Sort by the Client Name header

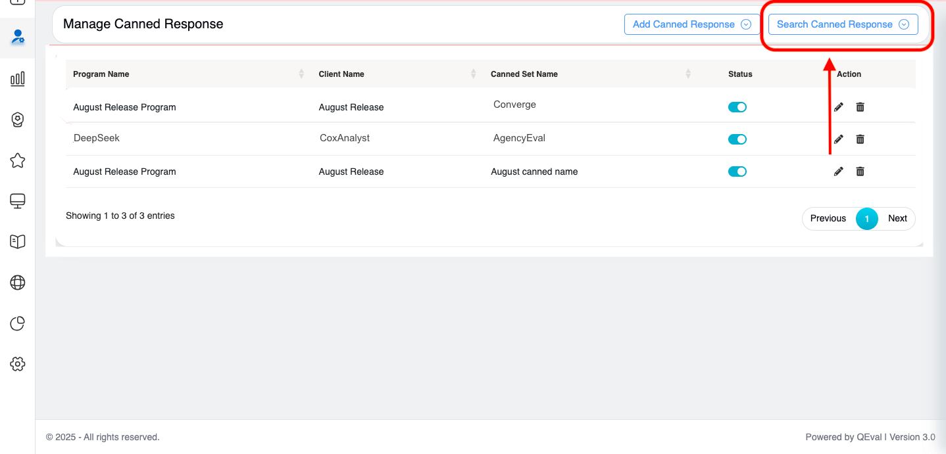(341, 74)
